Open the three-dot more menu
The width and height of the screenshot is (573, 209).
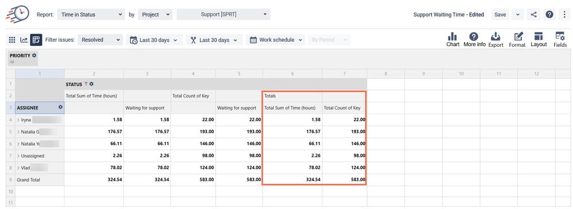(x=564, y=15)
